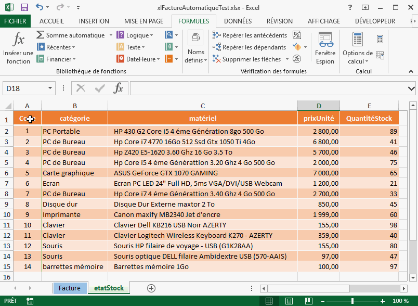Open the math and trigonometry functions icon
The width and height of the screenshot is (418, 306).
click(x=169, y=47)
